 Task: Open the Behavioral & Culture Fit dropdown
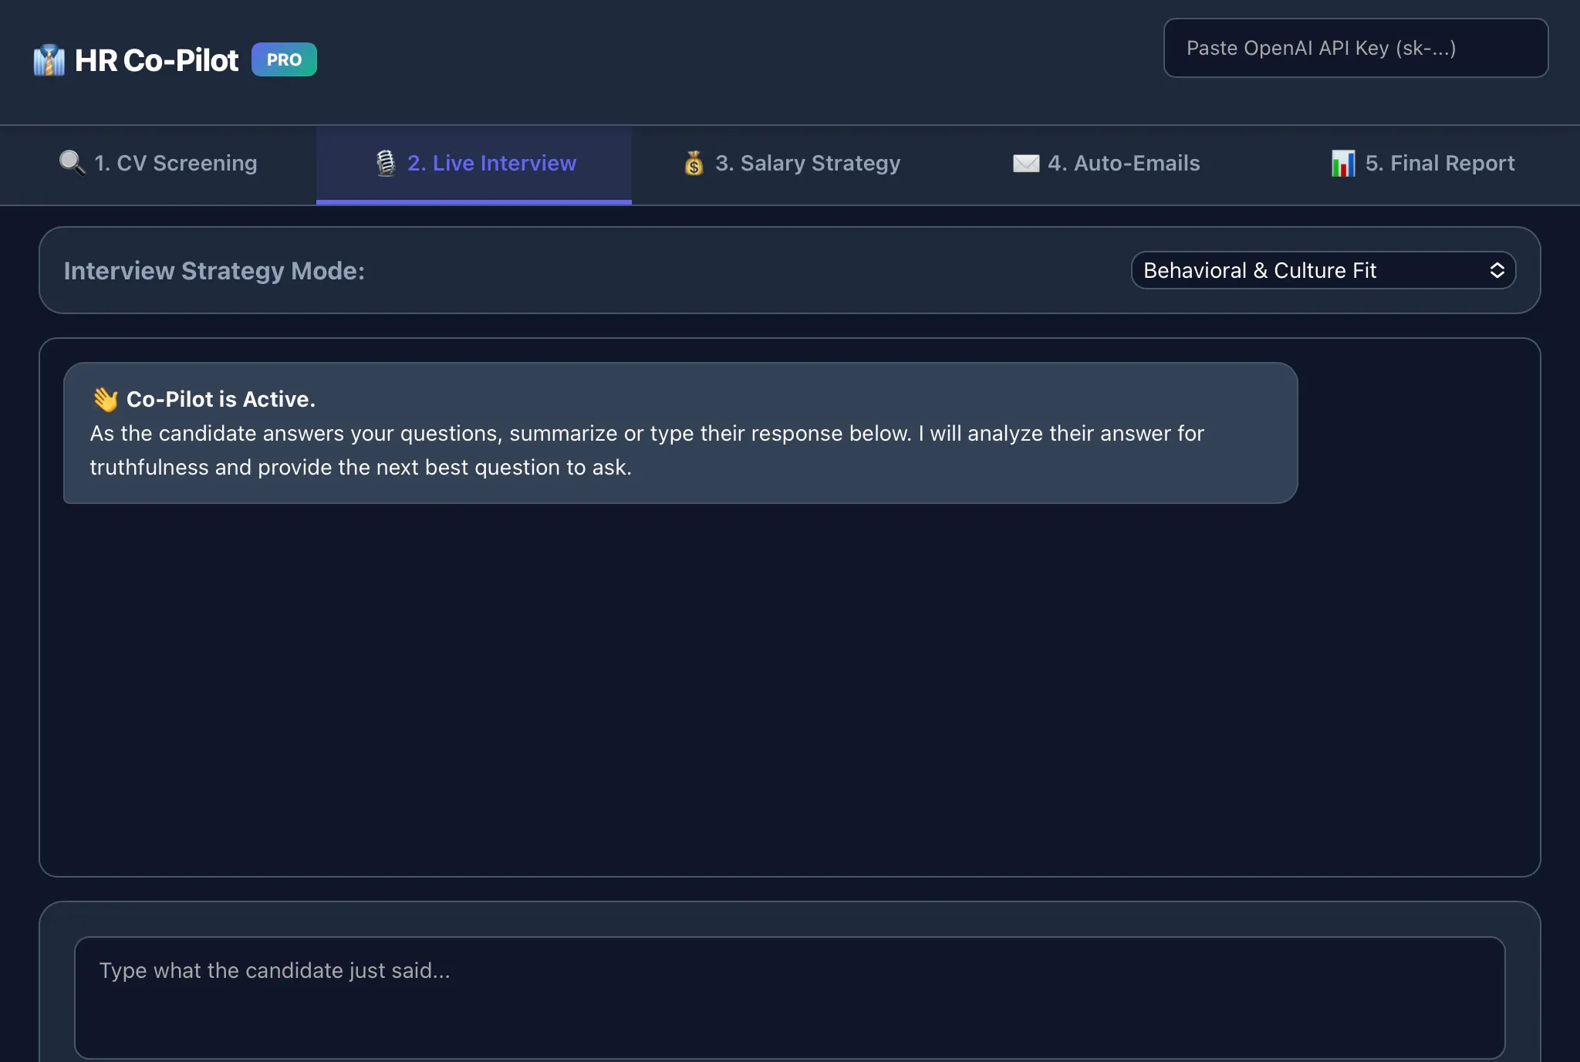(x=1323, y=270)
